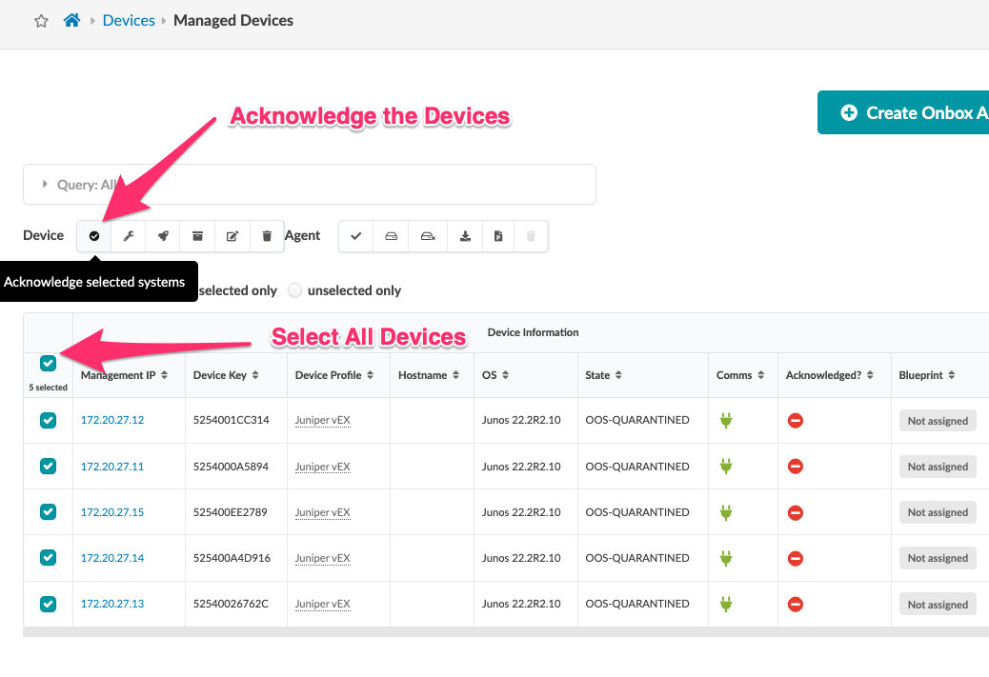Screen dimensions: 989x677
Task: Open the edit icon in the Device toolbar
Action: [x=232, y=235]
